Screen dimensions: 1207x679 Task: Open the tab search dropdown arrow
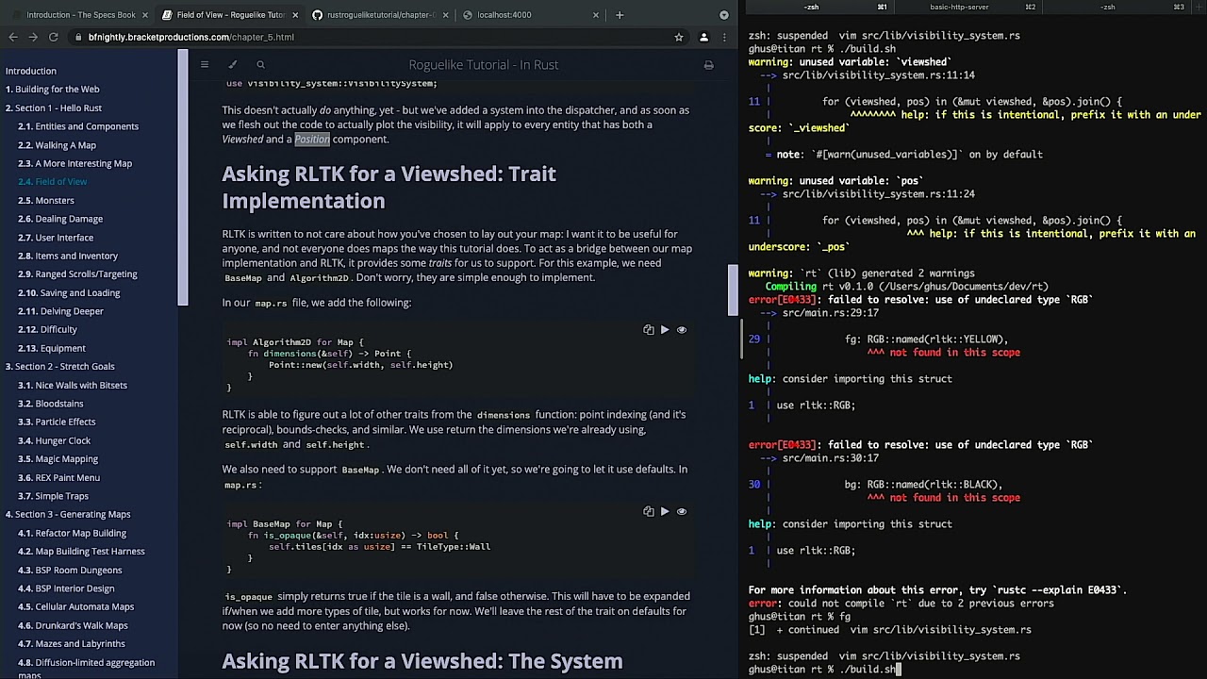click(724, 15)
